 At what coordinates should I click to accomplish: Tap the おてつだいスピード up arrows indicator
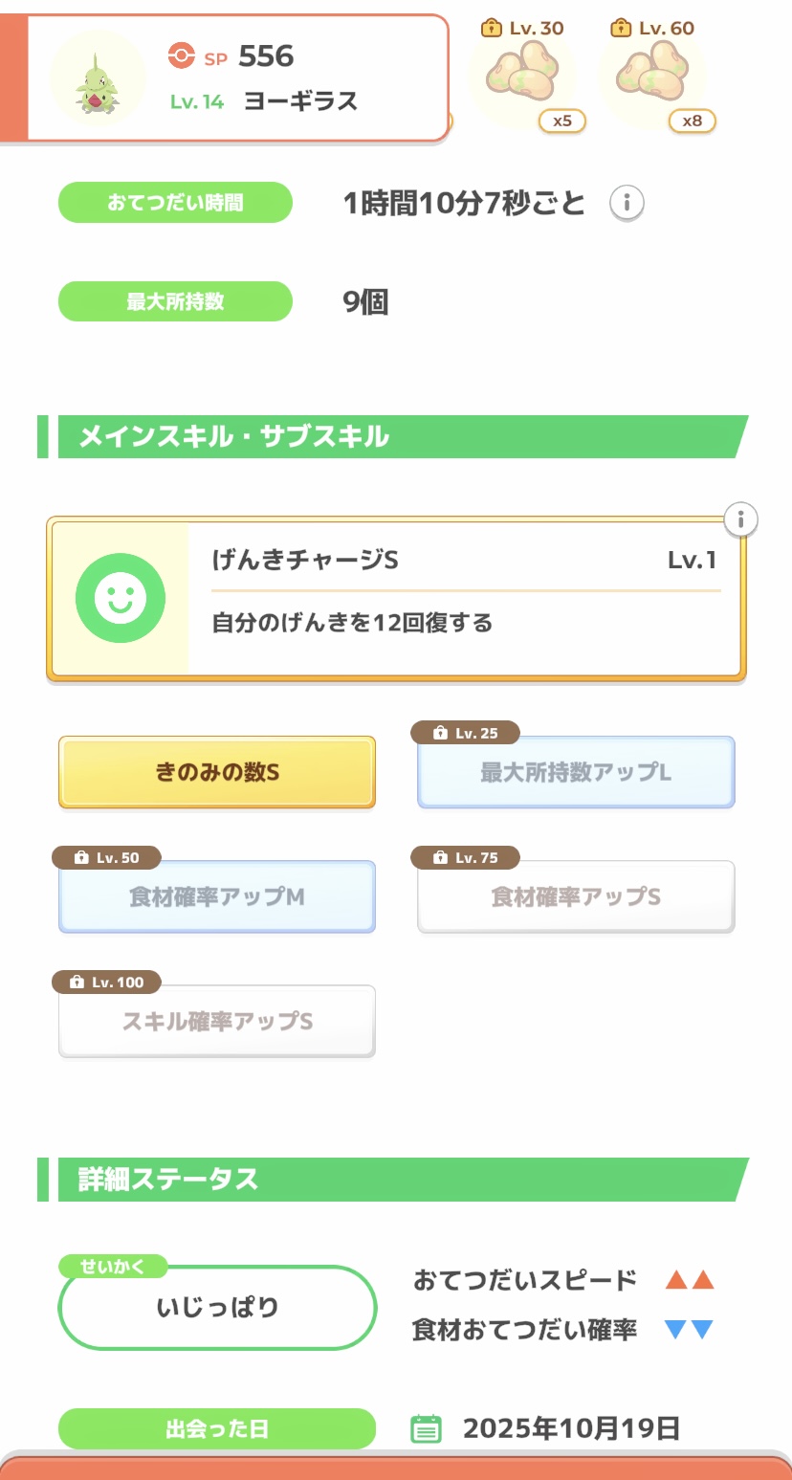coord(690,1280)
